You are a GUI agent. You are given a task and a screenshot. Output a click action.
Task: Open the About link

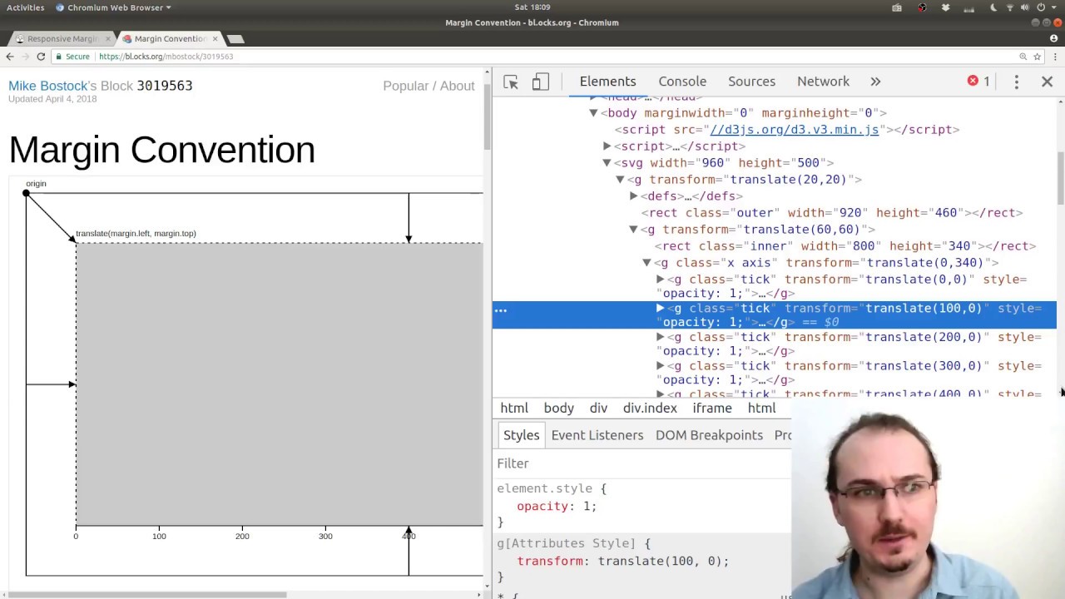[x=457, y=86]
